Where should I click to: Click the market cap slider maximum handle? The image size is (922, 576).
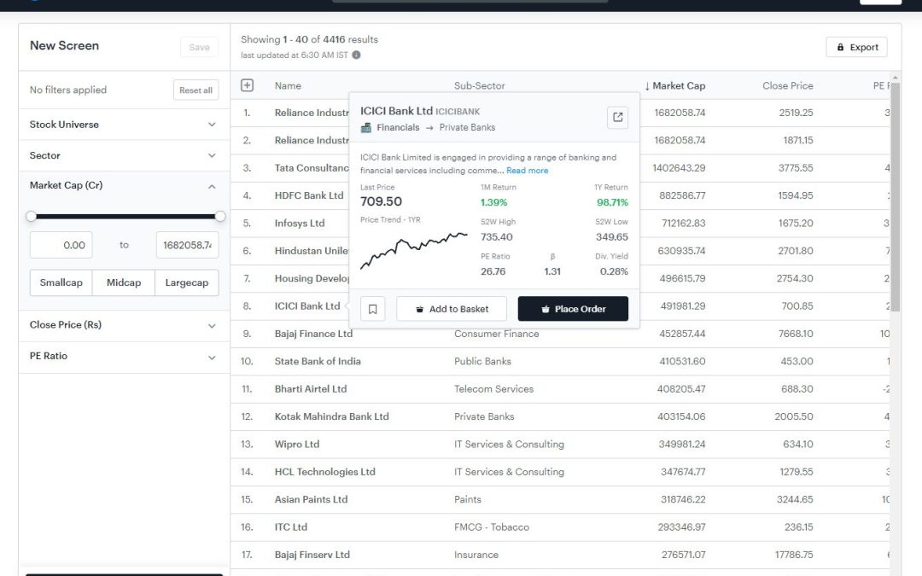(x=220, y=216)
